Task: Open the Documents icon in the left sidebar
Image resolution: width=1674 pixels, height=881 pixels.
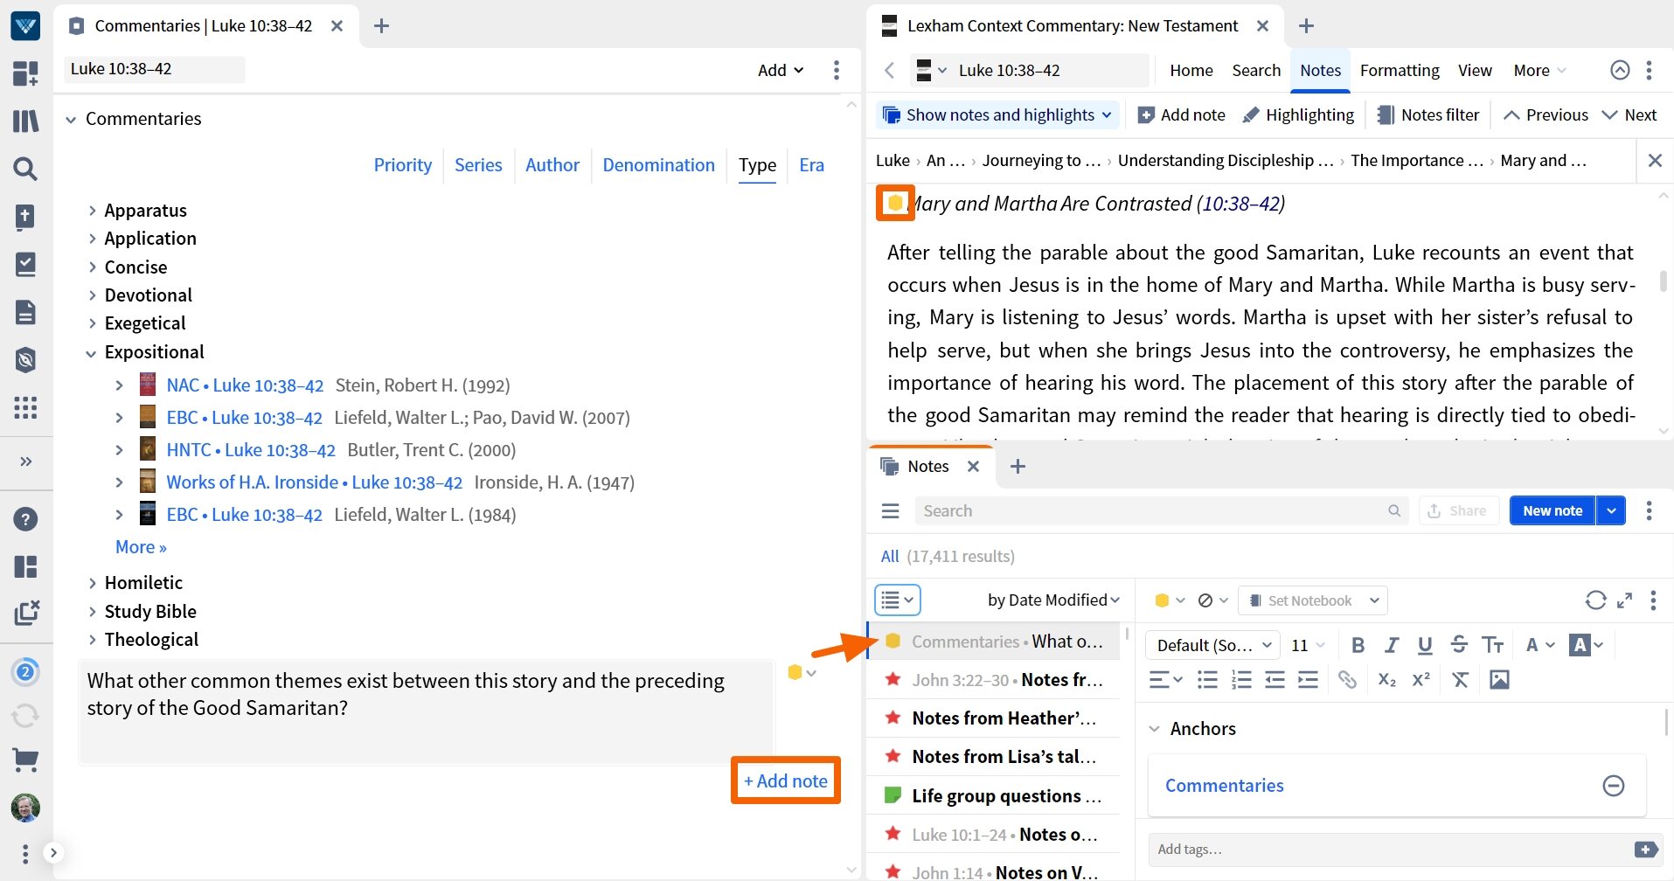Action: click(x=25, y=312)
